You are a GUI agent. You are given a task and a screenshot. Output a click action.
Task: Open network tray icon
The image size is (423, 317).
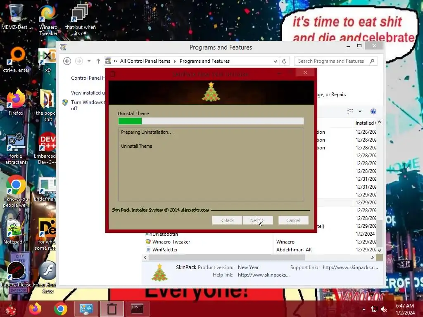coord(374,309)
